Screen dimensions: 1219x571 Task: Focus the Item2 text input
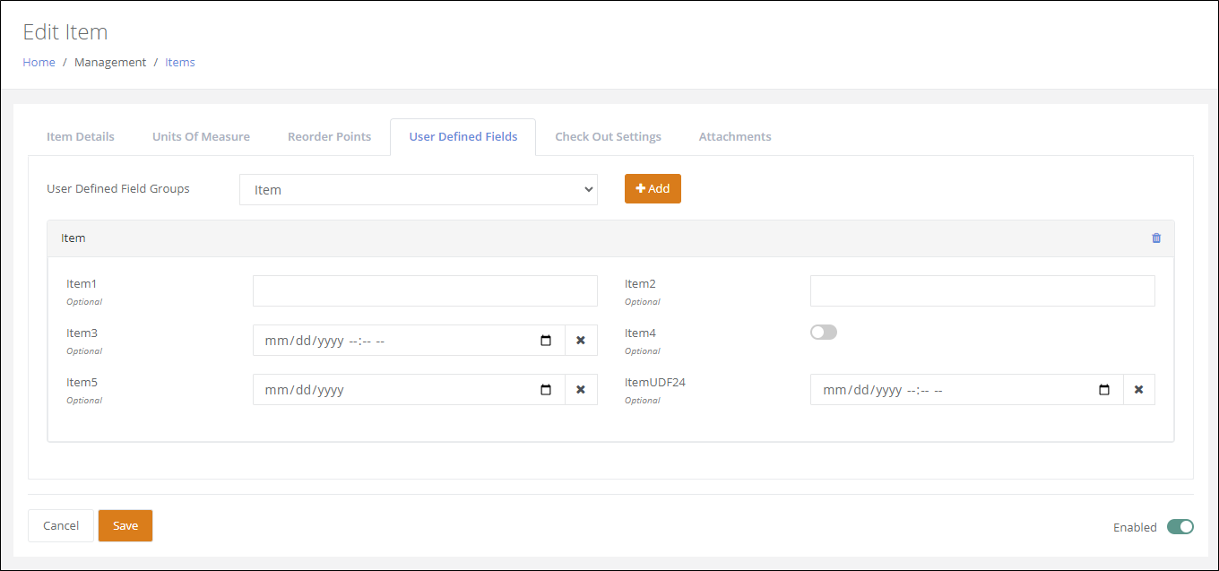982,291
